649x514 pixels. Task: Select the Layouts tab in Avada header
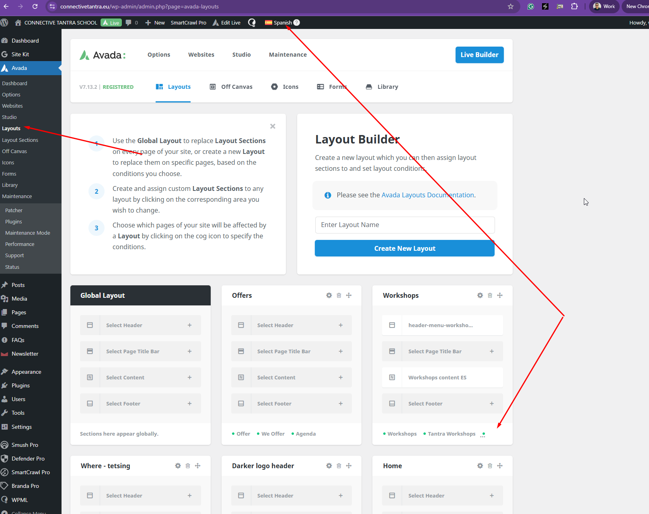pos(173,87)
